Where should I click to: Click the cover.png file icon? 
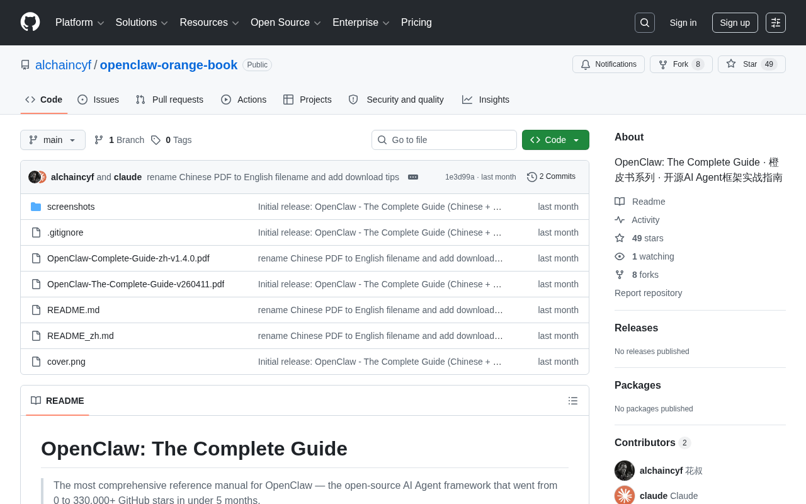click(x=36, y=362)
